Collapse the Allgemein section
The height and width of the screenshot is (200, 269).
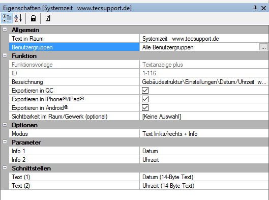[x=5, y=30]
